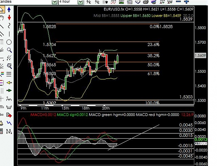
Task: Select the diagonal double-slash arrows tool
Action: click(9, 58)
